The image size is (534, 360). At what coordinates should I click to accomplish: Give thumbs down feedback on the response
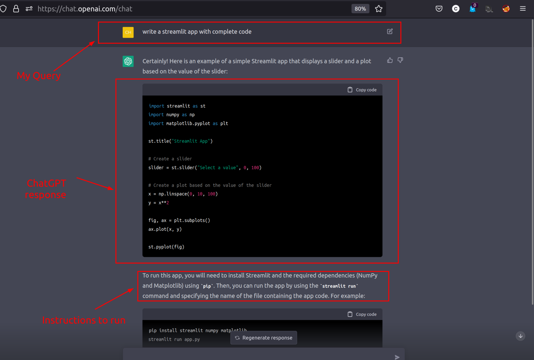click(400, 60)
